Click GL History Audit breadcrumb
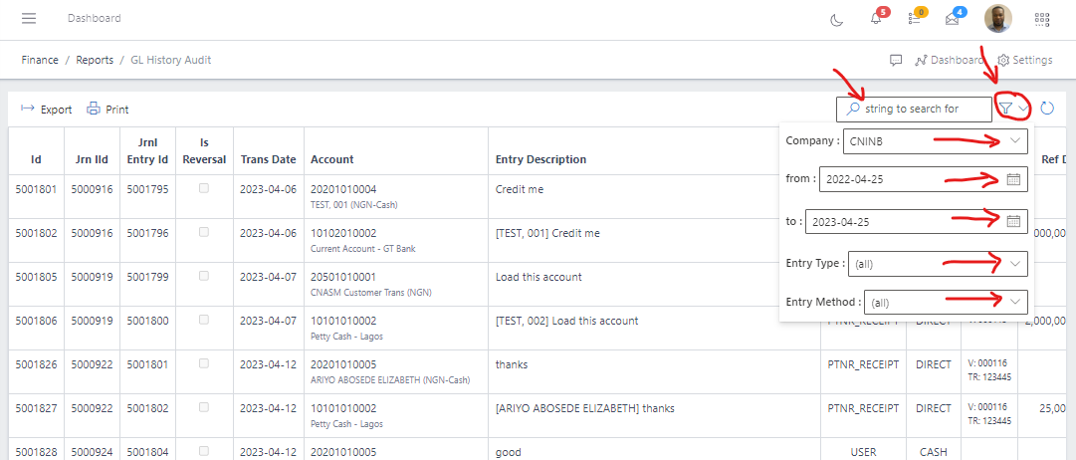 click(171, 60)
